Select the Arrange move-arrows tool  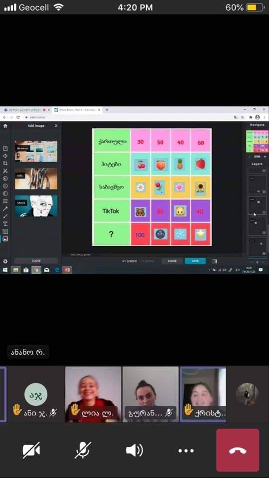pos(5,156)
